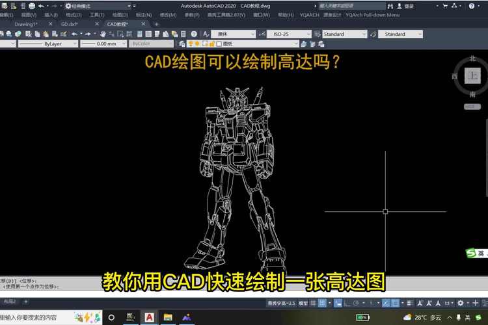Click the Undo arrow in quick access toolbar
The image size is (488, 325).
point(41,6)
